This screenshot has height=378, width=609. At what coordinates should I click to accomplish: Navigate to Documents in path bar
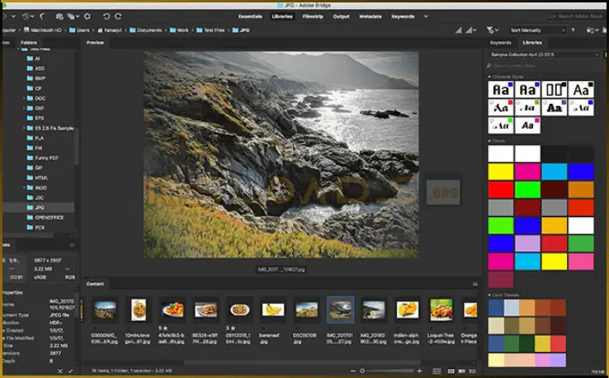(145, 30)
